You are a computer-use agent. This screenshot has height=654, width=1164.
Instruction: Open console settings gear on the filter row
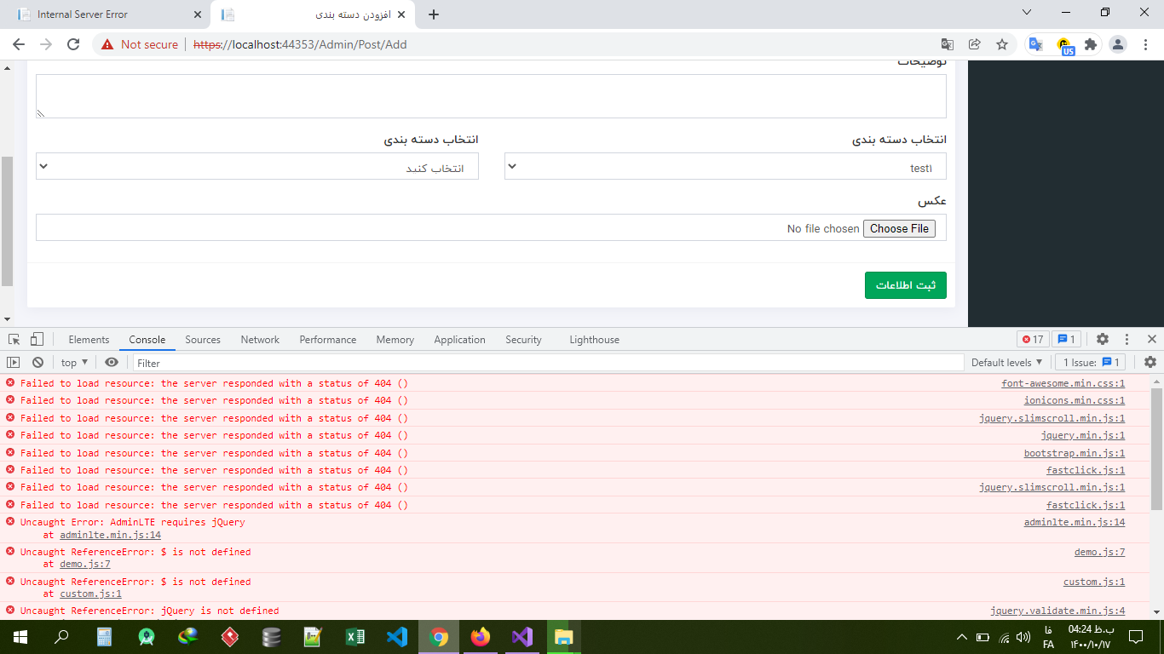click(x=1150, y=363)
